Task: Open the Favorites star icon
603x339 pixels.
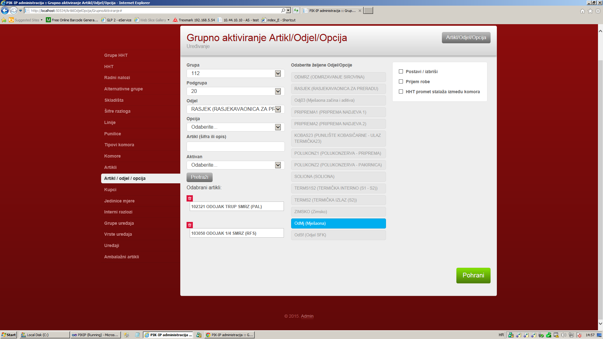Action: pos(590,11)
